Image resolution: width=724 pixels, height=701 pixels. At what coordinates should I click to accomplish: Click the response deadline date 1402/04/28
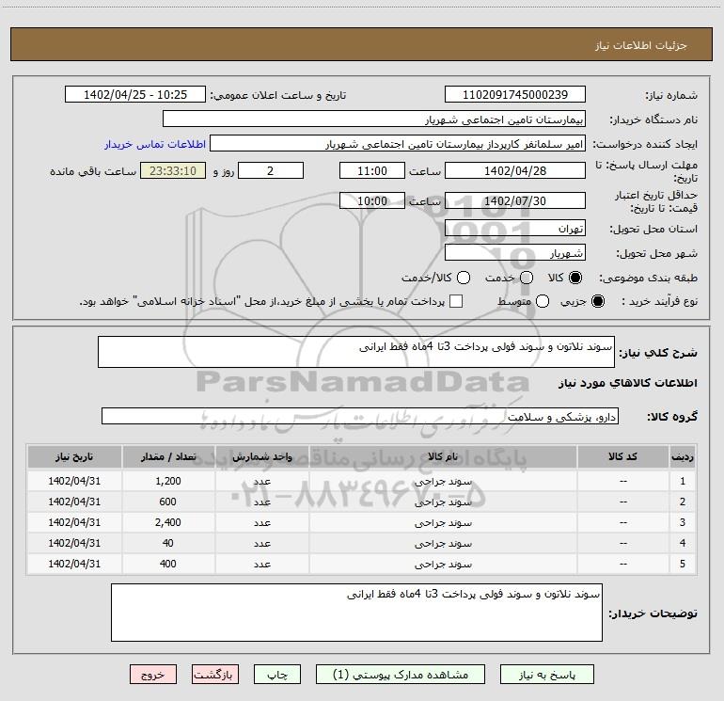coord(515,170)
